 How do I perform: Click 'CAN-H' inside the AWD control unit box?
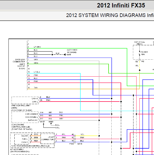pos(35,98)
